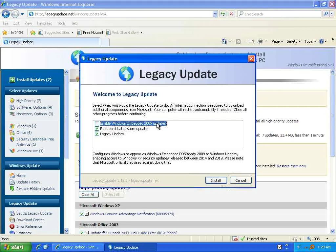Click the RSS Feeds icon
This screenshot has height=252, width=336.
tap(238, 42)
